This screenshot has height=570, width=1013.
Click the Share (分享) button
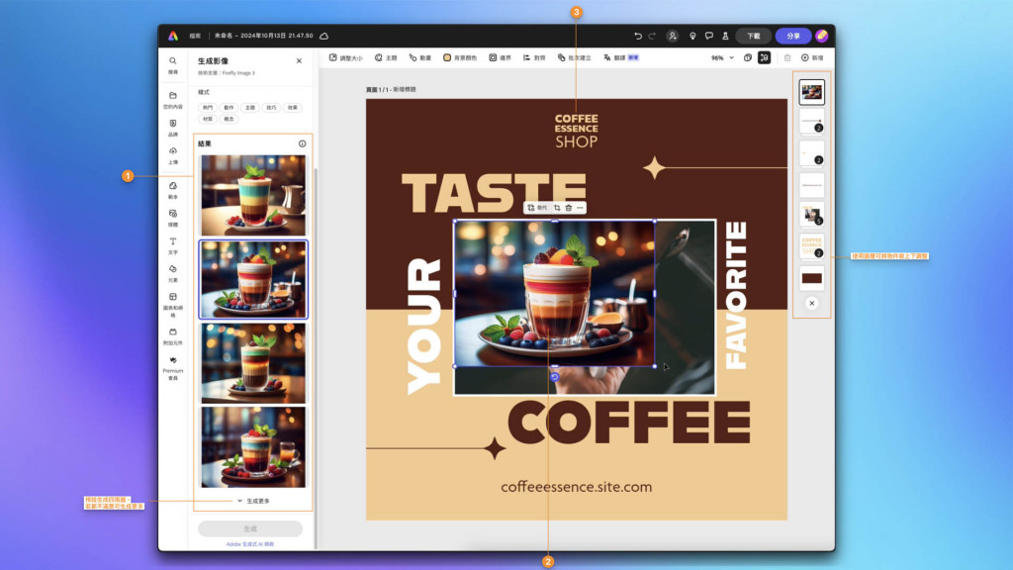coord(793,36)
